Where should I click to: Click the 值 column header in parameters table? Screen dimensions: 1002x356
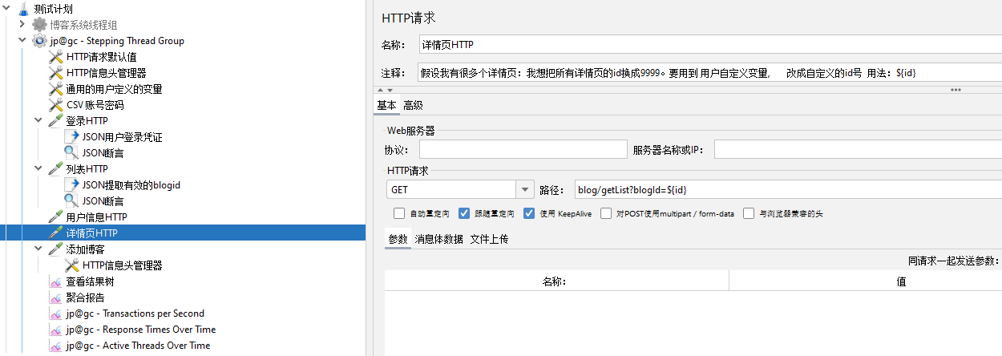(x=866, y=281)
